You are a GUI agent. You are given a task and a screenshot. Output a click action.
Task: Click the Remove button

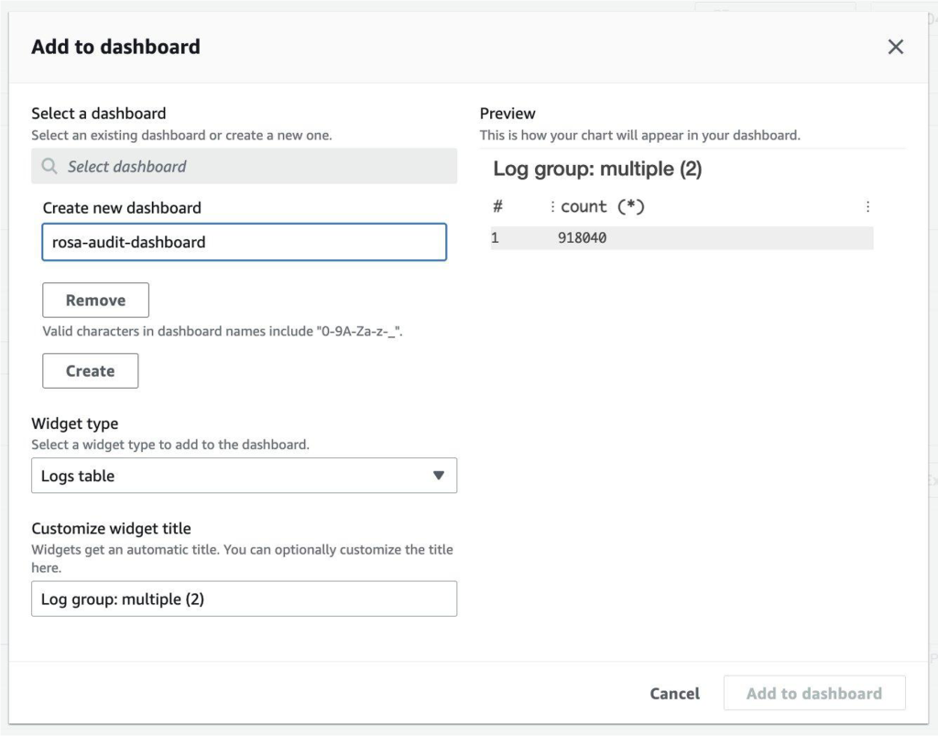click(95, 300)
